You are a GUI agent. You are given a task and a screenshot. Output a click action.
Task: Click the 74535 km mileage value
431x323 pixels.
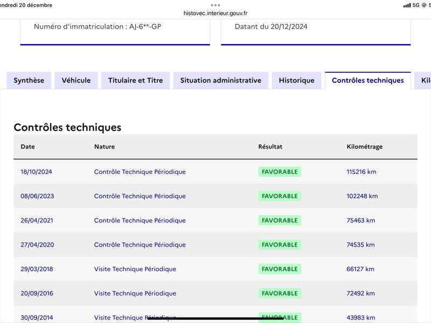[360, 245]
